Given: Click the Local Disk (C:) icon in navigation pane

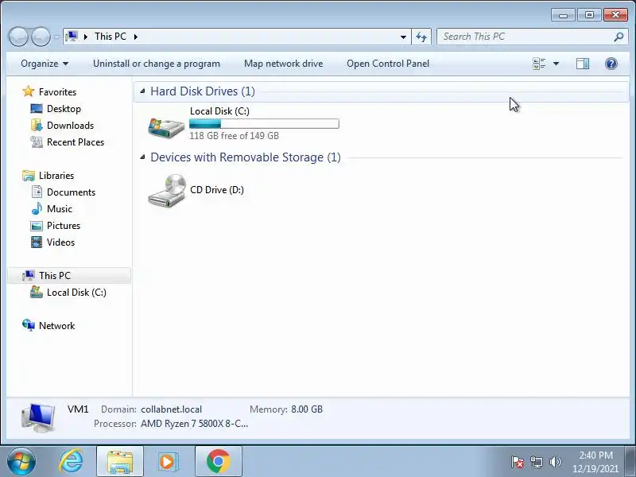Looking at the screenshot, I should 37,292.
